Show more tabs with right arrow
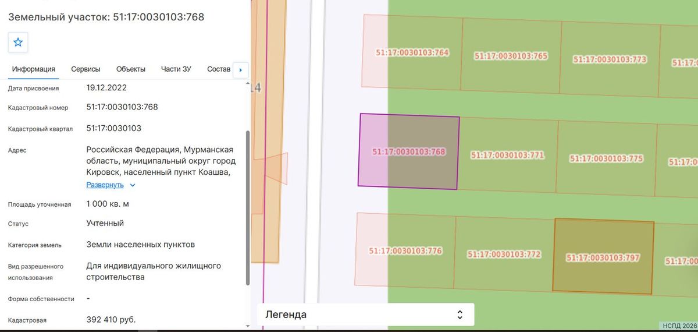This screenshot has width=698, height=332. coord(241,70)
